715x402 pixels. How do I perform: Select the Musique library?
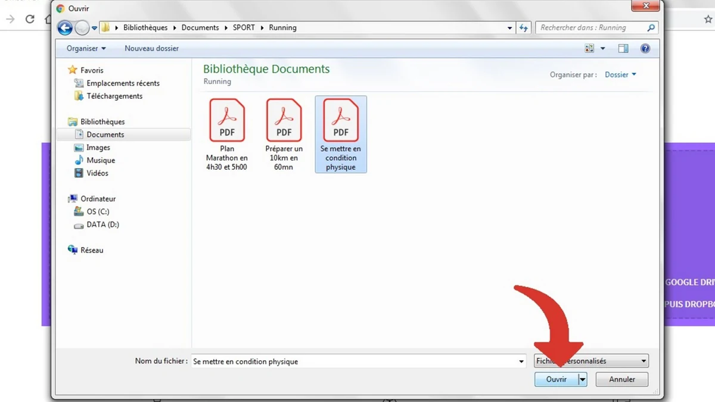tap(102, 160)
